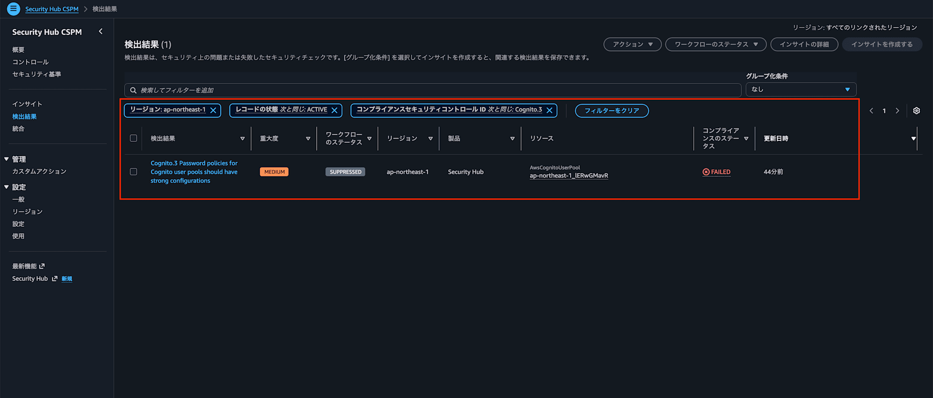Click the リソース column header
Viewport: 933px width, 398px height.
(542, 139)
